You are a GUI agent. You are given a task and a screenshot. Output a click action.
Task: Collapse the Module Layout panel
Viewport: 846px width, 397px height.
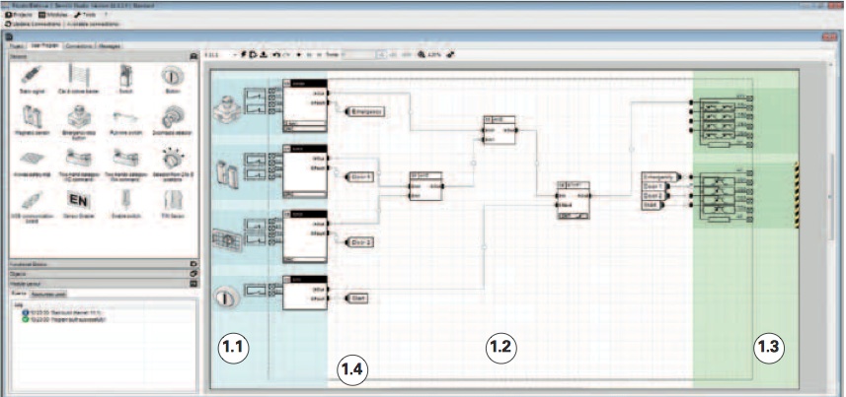coord(193,284)
